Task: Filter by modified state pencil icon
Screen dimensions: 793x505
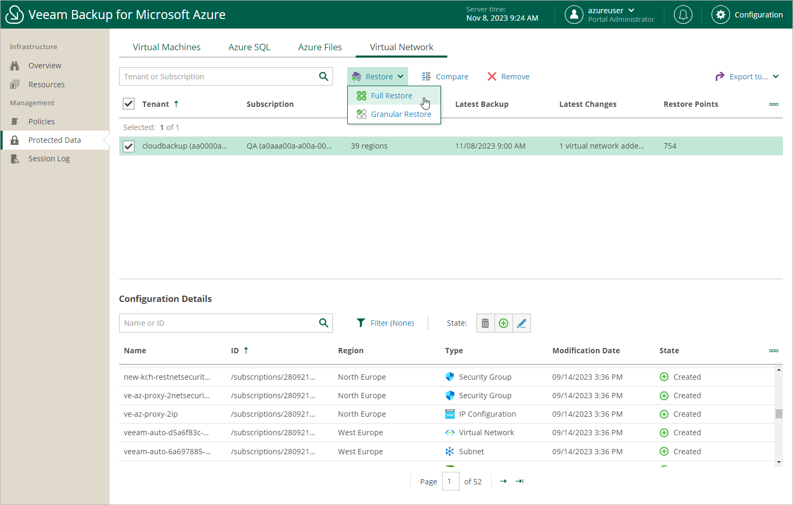Action: (x=521, y=323)
